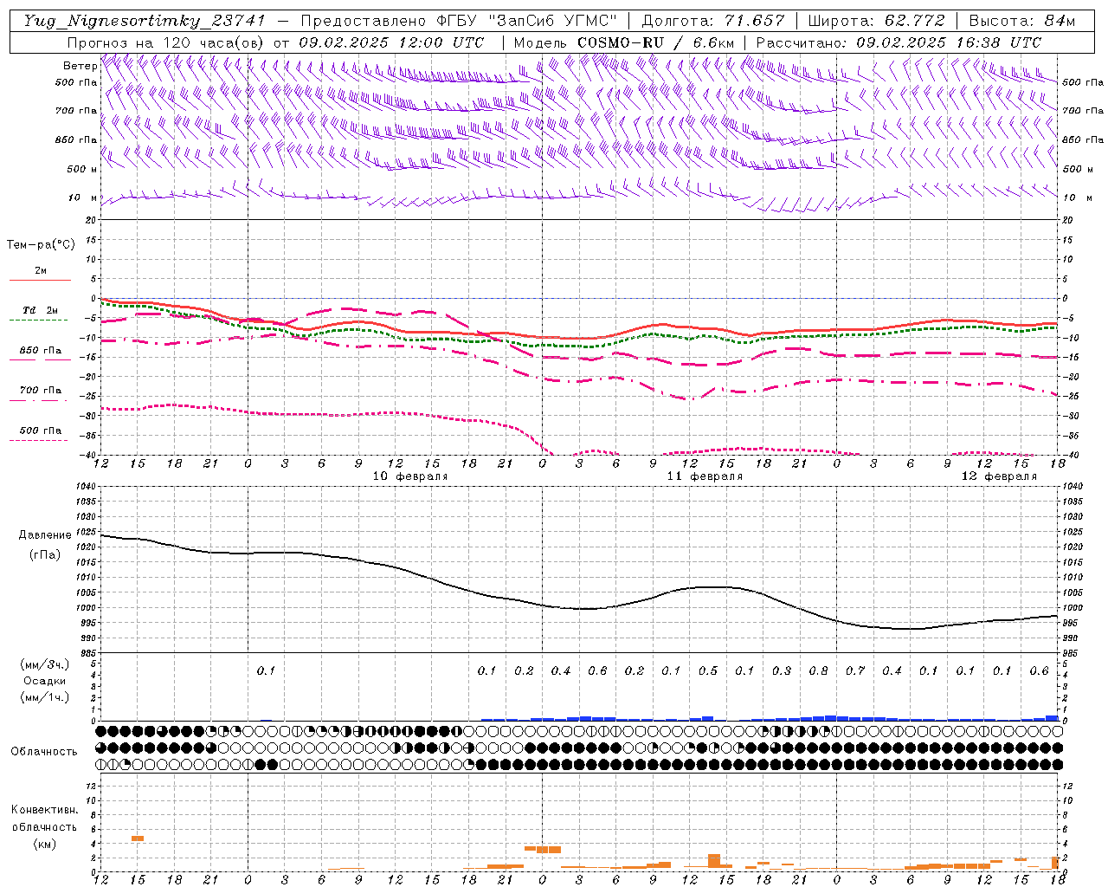Click the 'Предоставлено ФГБУ "ЗапСиб УГМС"' text
The width and height of the screenshot is (1108, 887).
click(x=459, y=21)
